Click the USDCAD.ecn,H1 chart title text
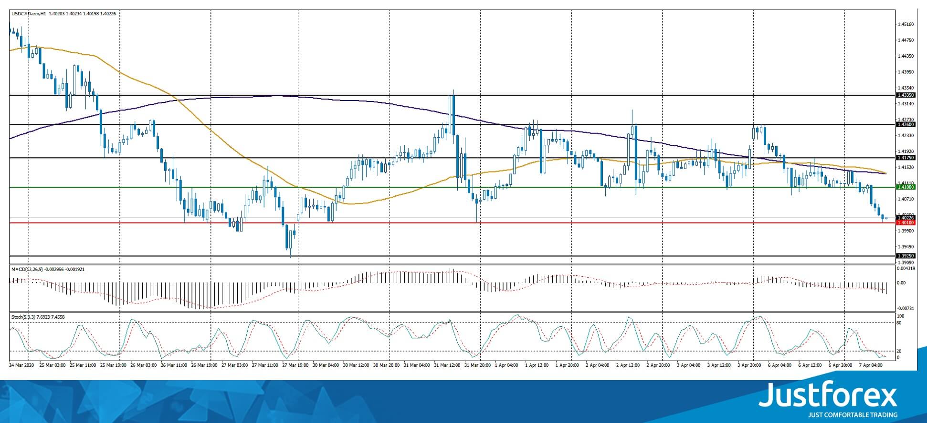Viewport: 927px width, 423px height. tap(29, 14)
